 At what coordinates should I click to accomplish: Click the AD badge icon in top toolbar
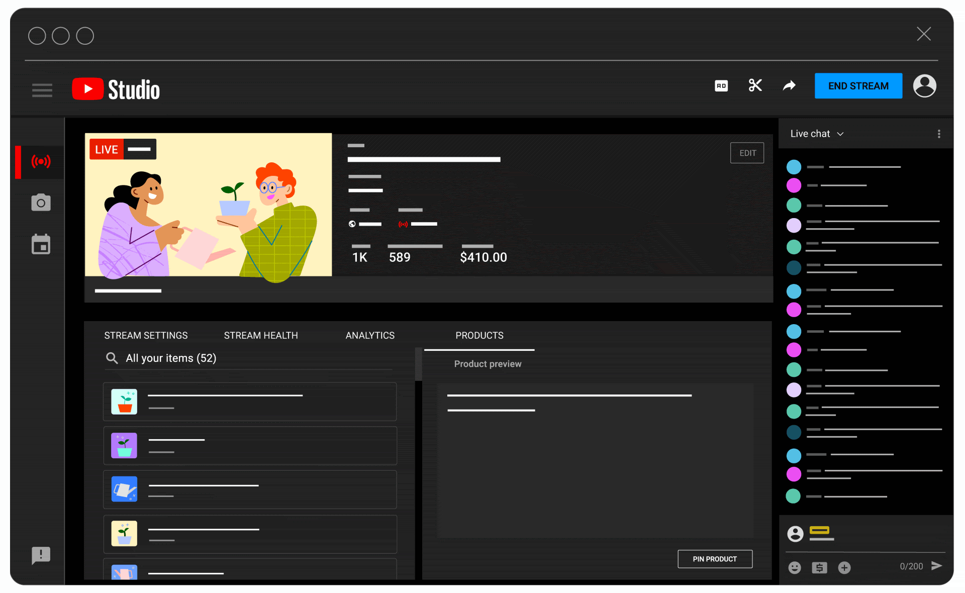(722, 85)
